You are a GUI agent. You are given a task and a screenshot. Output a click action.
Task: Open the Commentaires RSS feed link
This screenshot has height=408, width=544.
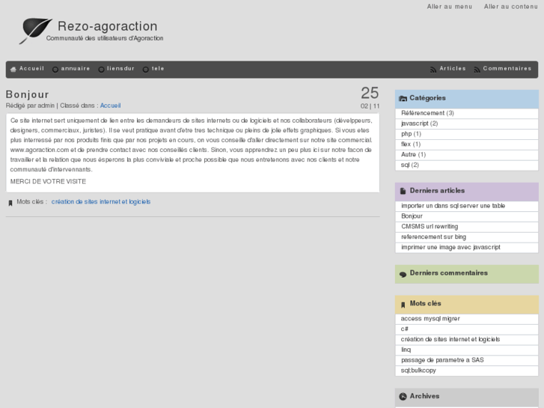click(507, 68)
